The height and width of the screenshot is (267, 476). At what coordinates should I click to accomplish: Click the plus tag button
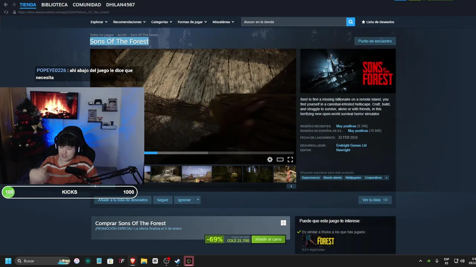coord(387,178)
